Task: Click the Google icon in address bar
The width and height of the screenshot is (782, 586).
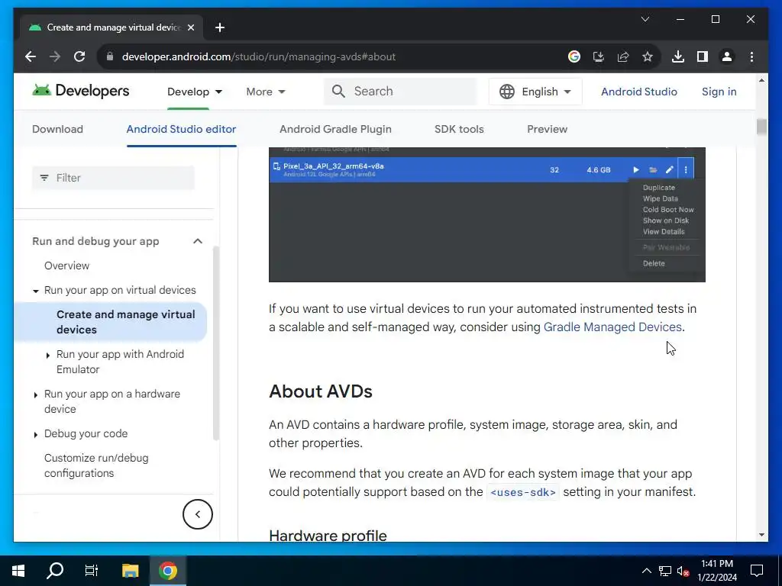Action: [574, 56]
